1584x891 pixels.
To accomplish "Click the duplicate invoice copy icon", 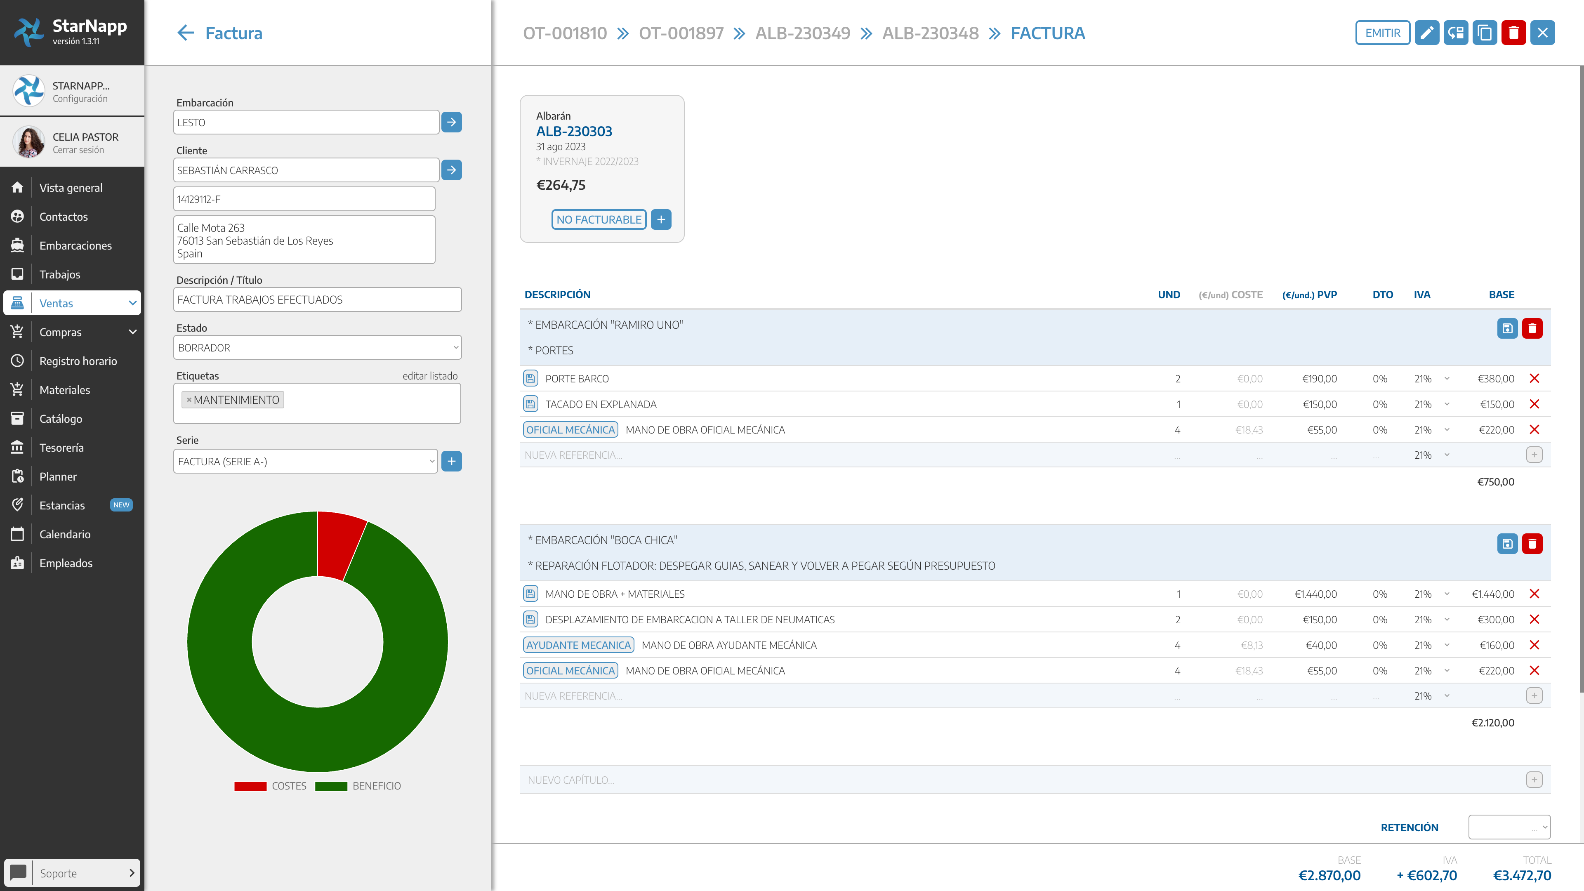I will tap(1485, 33).
